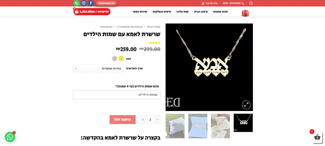
Task: Increase quantity with the plus button
Action: click(x=143, y=120)
